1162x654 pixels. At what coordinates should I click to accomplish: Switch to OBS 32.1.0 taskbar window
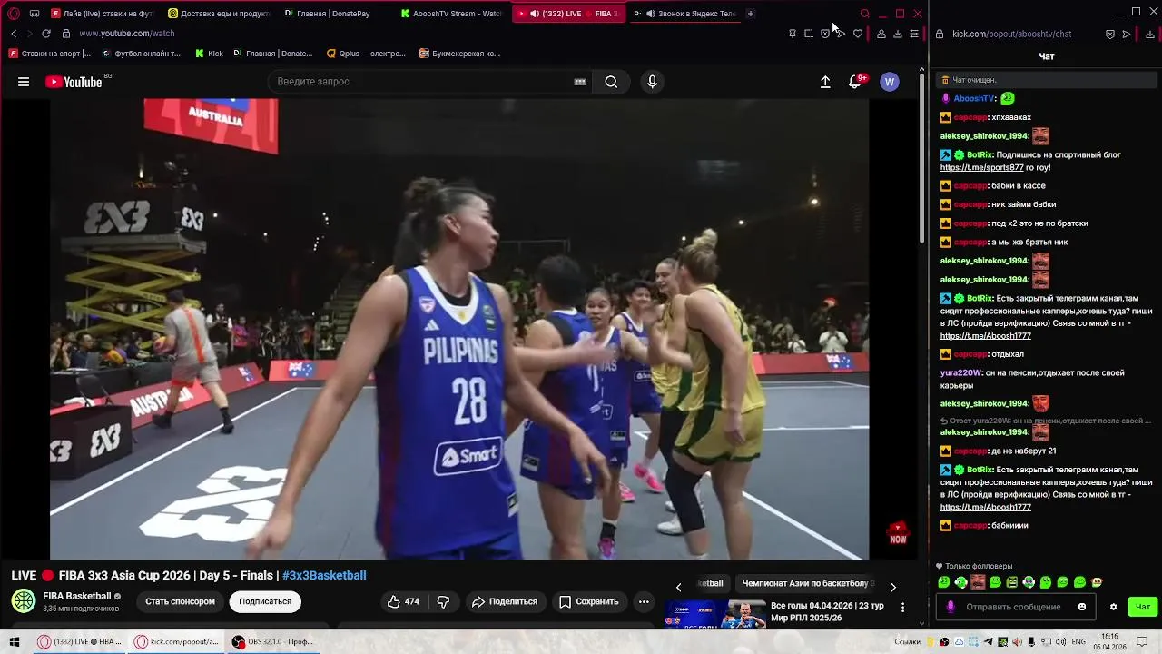point(274,641)
